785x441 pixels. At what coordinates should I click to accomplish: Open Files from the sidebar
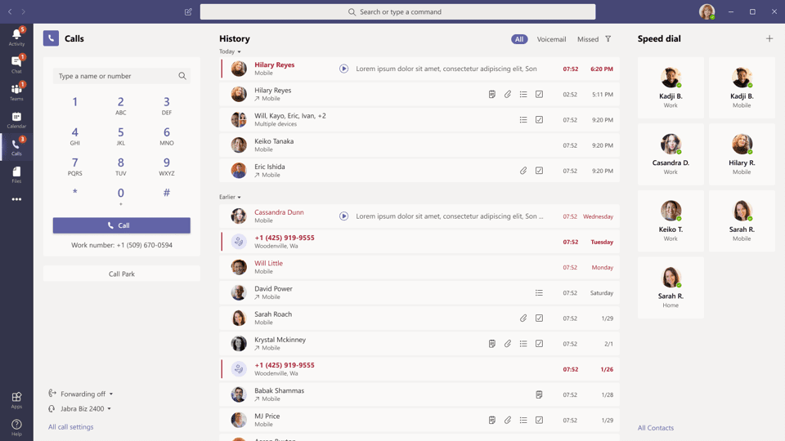[x=16, y=175]
